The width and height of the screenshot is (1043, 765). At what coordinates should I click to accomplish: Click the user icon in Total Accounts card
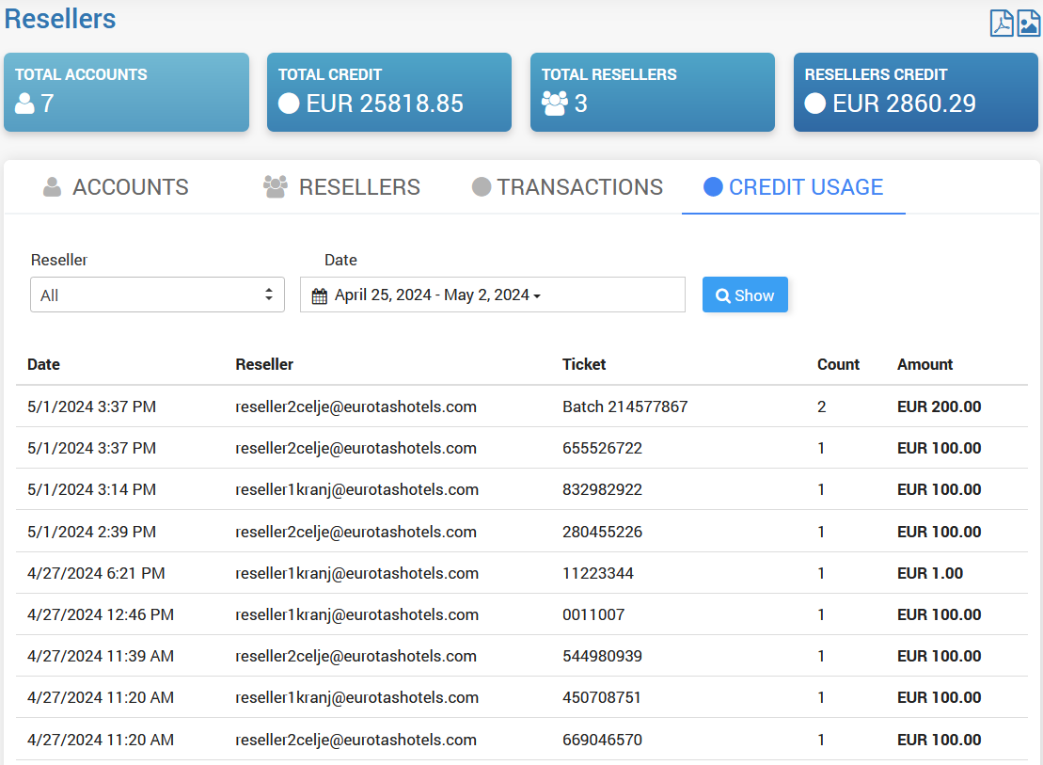click(24, 104)
